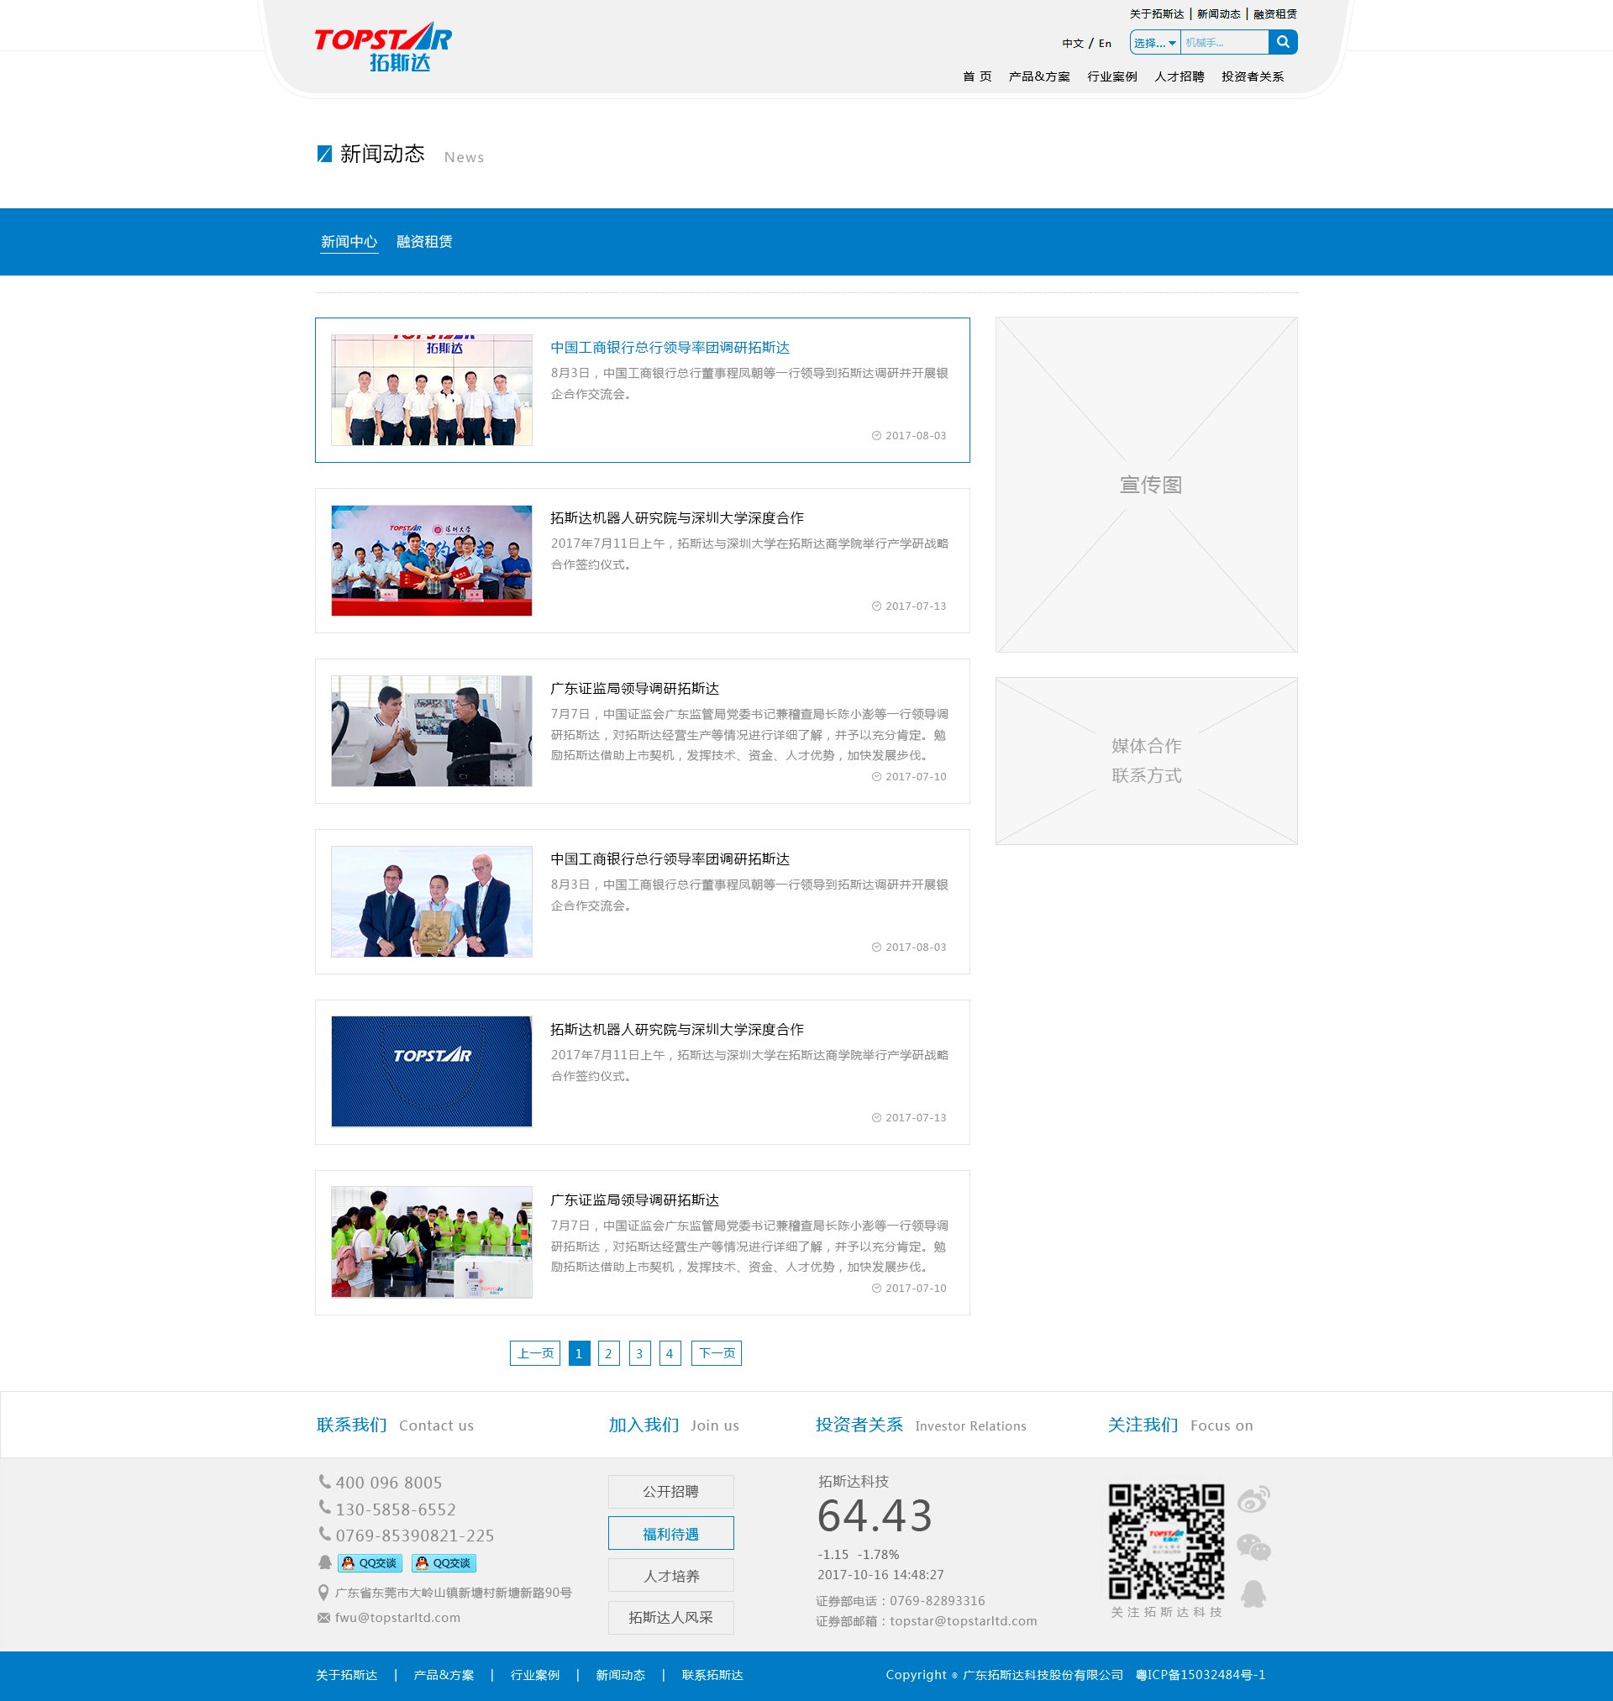Go to 首页 in main navigation
Viewport: 1613px width, 1701px height.
tap(977, 76)
